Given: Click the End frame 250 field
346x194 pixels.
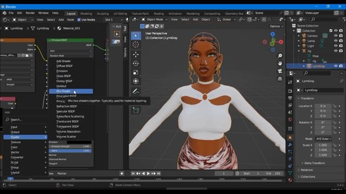Looking at the screenshot, I should 274,174.
